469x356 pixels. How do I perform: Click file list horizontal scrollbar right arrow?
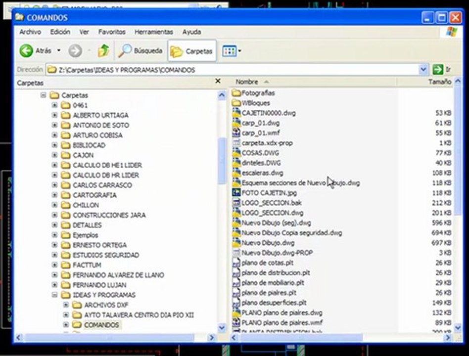coord(448,338)
